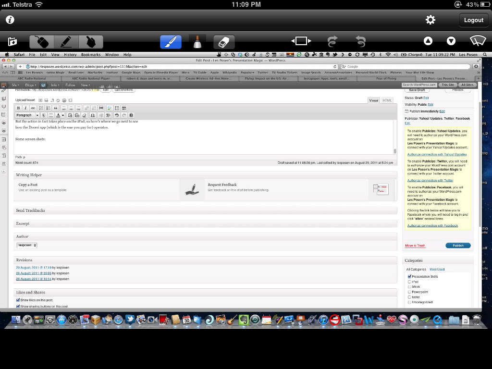Uncheck the Presentation Skills category

(409, 276)
